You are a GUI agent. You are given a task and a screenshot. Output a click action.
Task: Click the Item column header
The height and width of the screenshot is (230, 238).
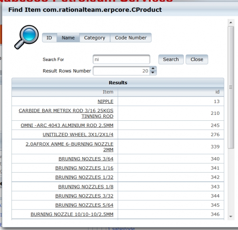coord(108,92)
